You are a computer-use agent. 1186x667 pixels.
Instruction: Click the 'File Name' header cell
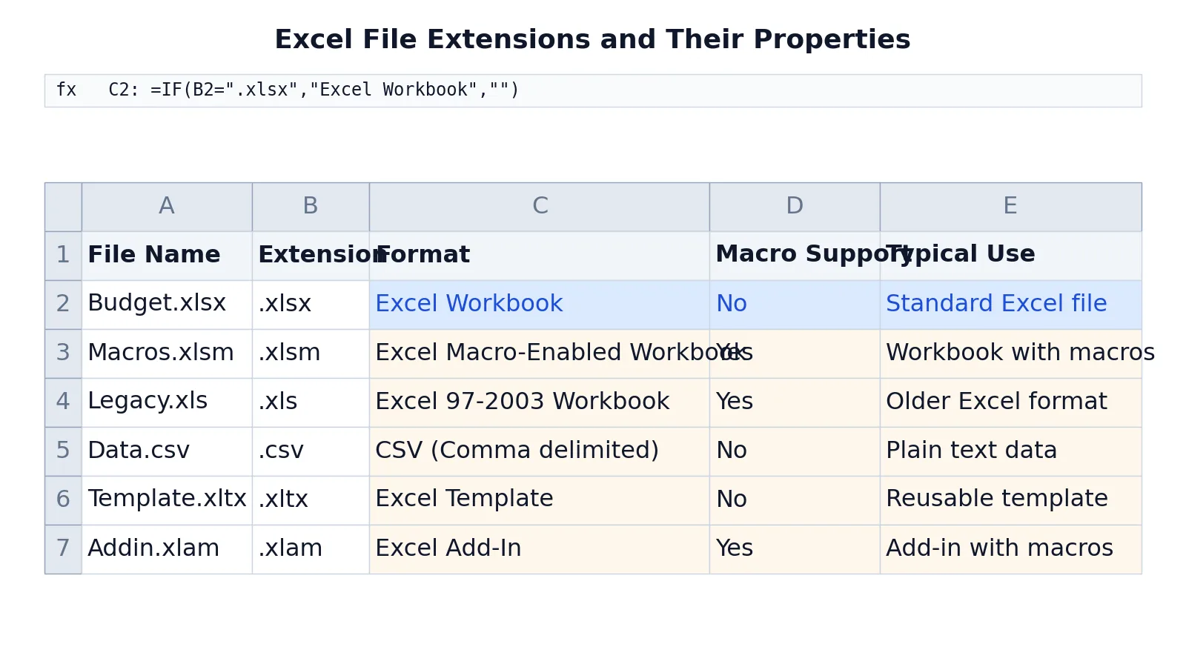click(x=167, y=256)
